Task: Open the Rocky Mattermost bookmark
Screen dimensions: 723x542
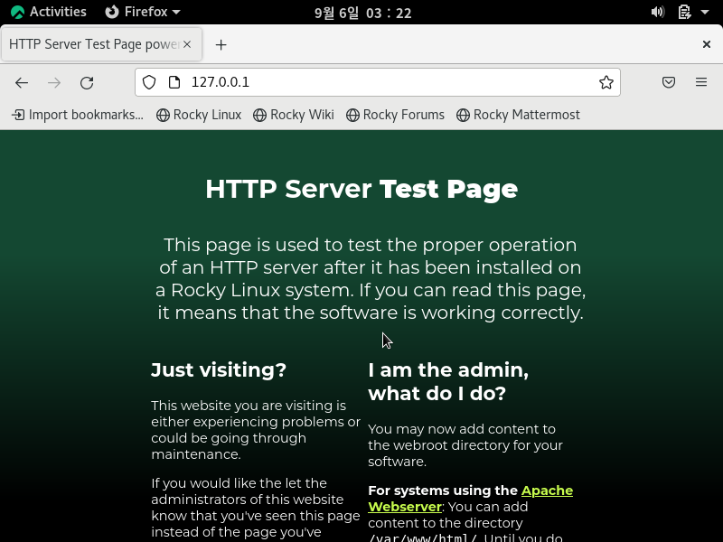Action: click(518, 115)
